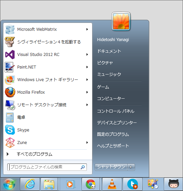
Task: Click the search magnifier icon
Action: (x=83, y=167)
